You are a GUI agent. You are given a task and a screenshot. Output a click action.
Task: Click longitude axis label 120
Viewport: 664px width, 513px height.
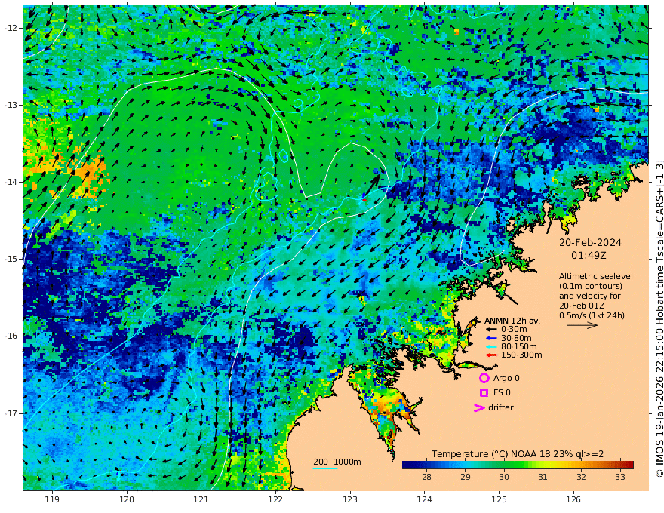(x=127, y=499)
